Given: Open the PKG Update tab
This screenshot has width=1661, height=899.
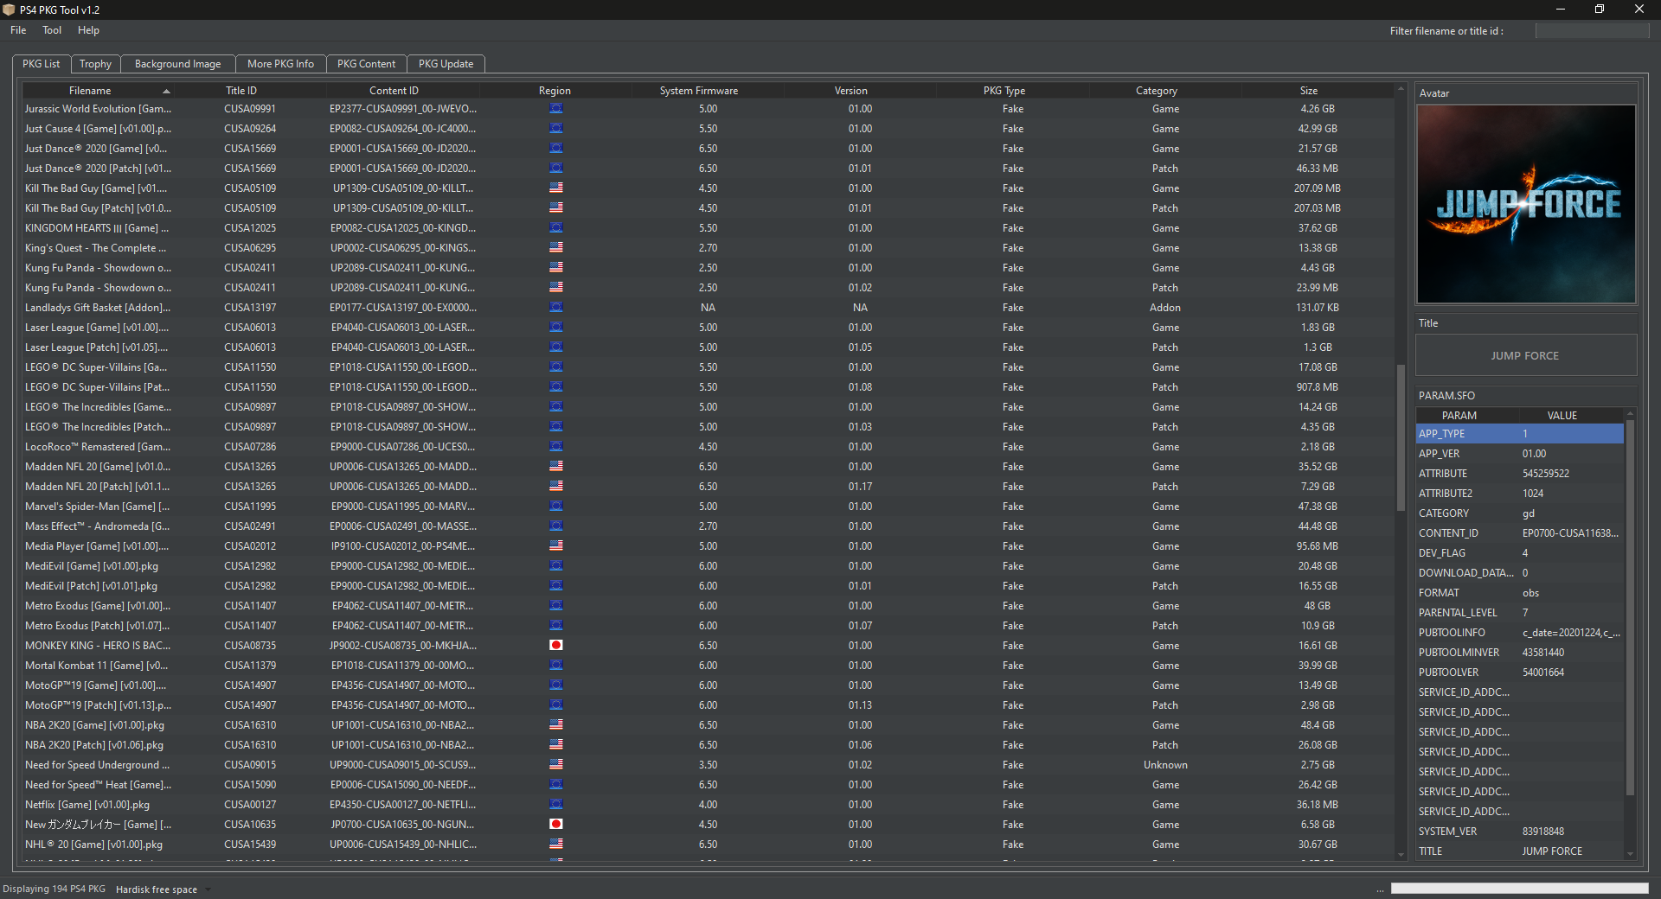Looking at the screenshot, I should pos(446,64).
